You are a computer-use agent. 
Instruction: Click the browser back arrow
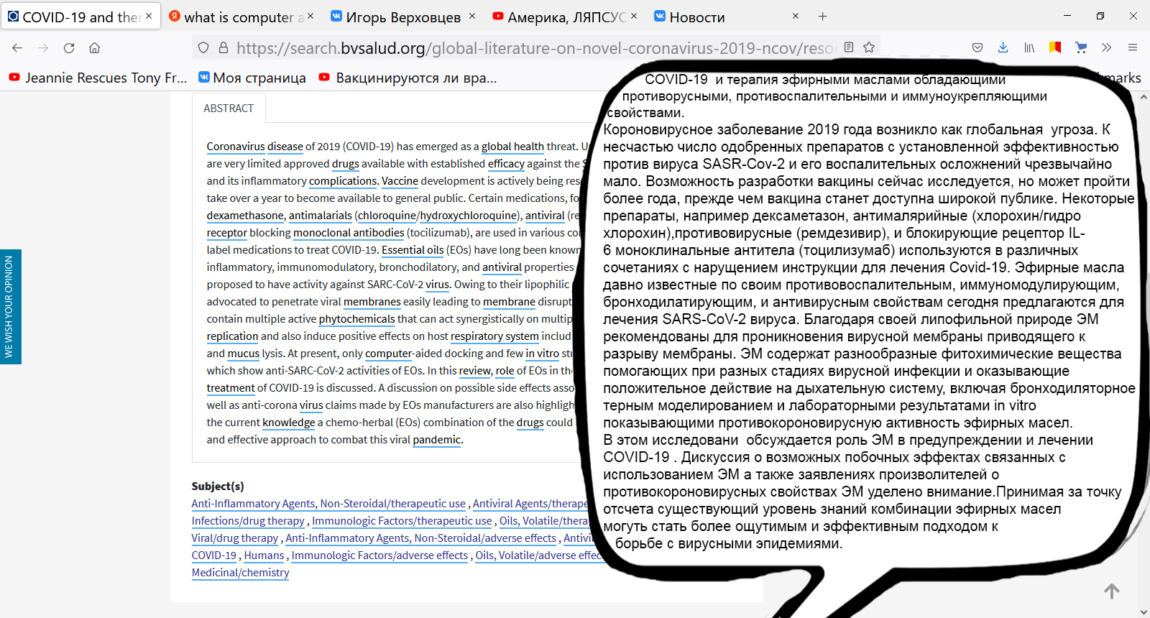pos(17,48)
